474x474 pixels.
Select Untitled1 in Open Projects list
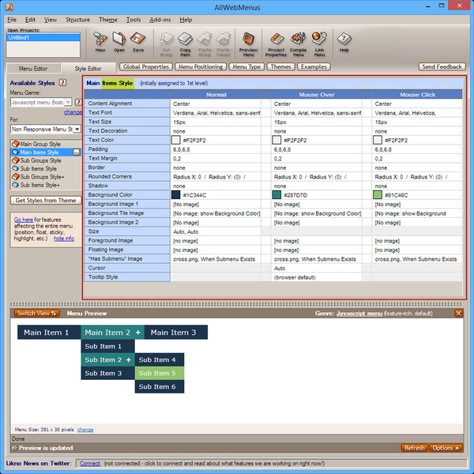coord(43,37)
